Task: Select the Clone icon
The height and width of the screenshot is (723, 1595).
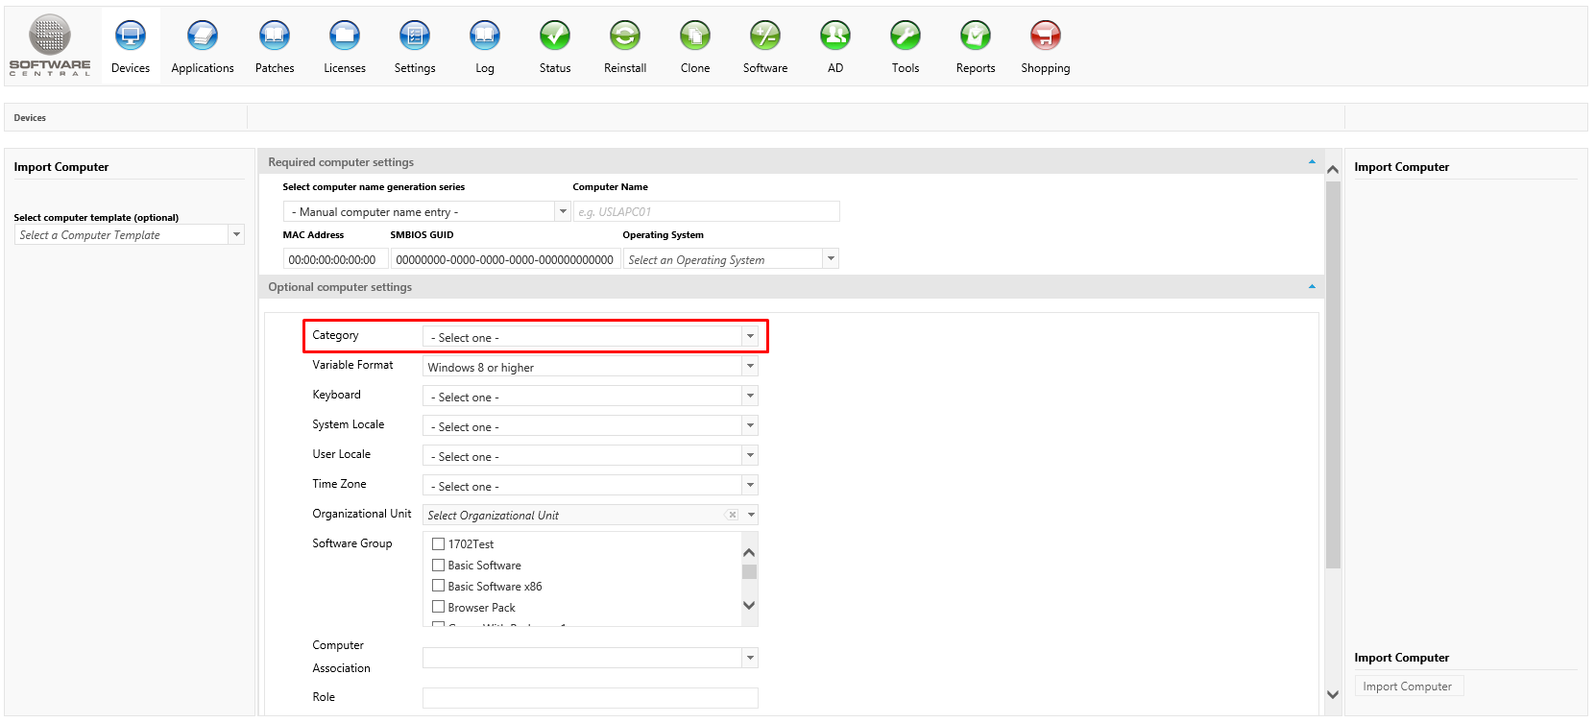Action: pyautogui.click(x=695, y=36)
